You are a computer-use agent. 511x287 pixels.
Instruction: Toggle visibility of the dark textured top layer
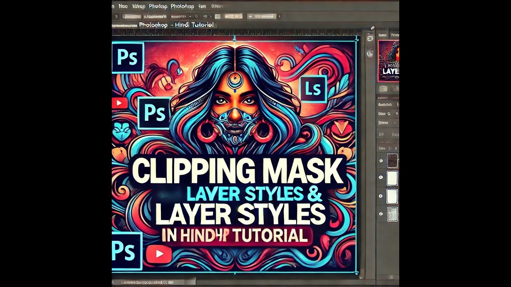click(381, 161)
